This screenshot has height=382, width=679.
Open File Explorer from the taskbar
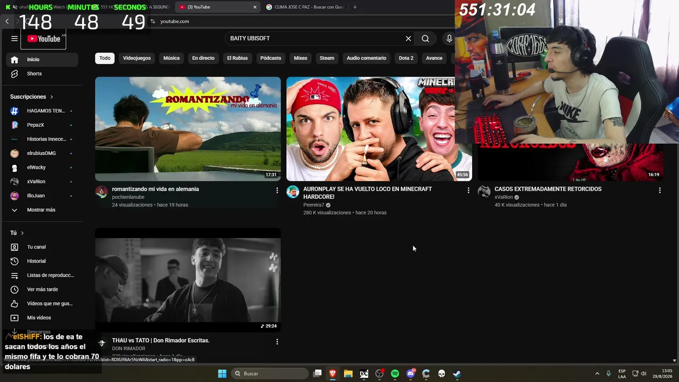(348, 374)
